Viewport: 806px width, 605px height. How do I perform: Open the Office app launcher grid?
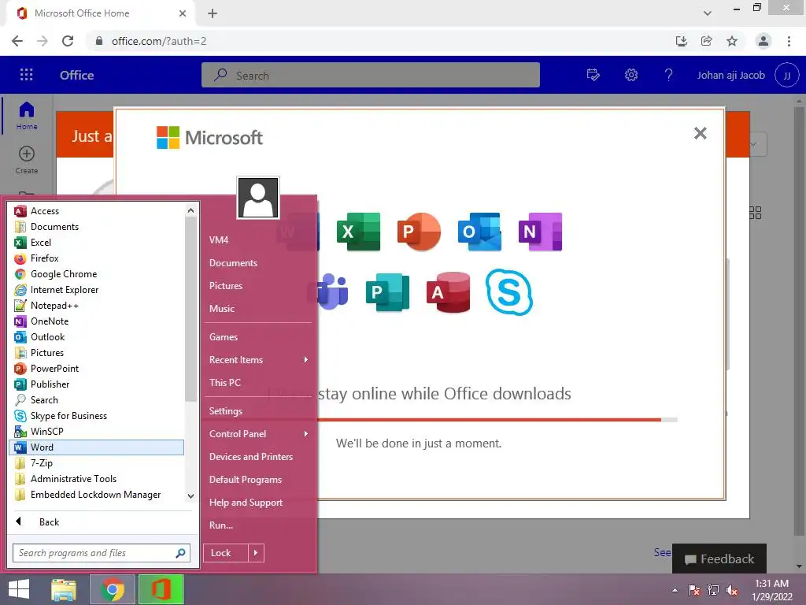pos(26,75)
